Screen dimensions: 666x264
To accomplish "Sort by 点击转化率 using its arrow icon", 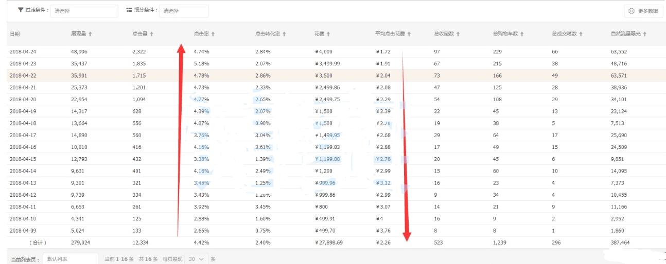I will 284,34.
